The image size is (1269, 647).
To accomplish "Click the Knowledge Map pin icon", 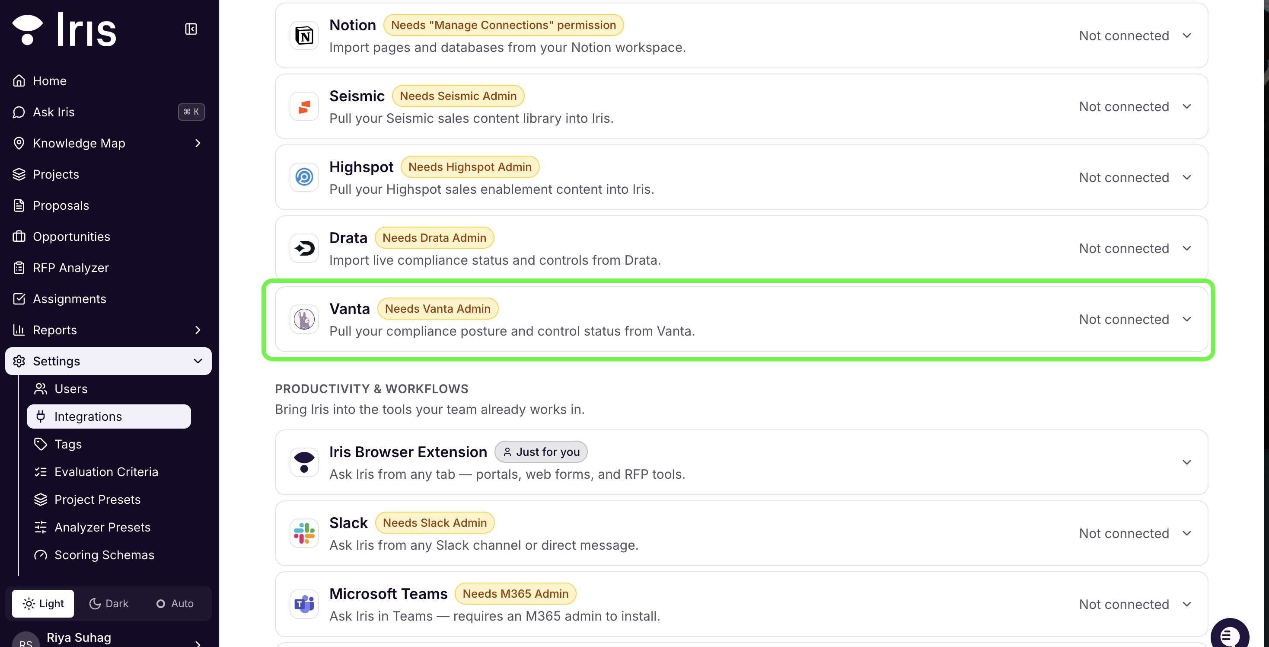I will [x=19, y=143].
